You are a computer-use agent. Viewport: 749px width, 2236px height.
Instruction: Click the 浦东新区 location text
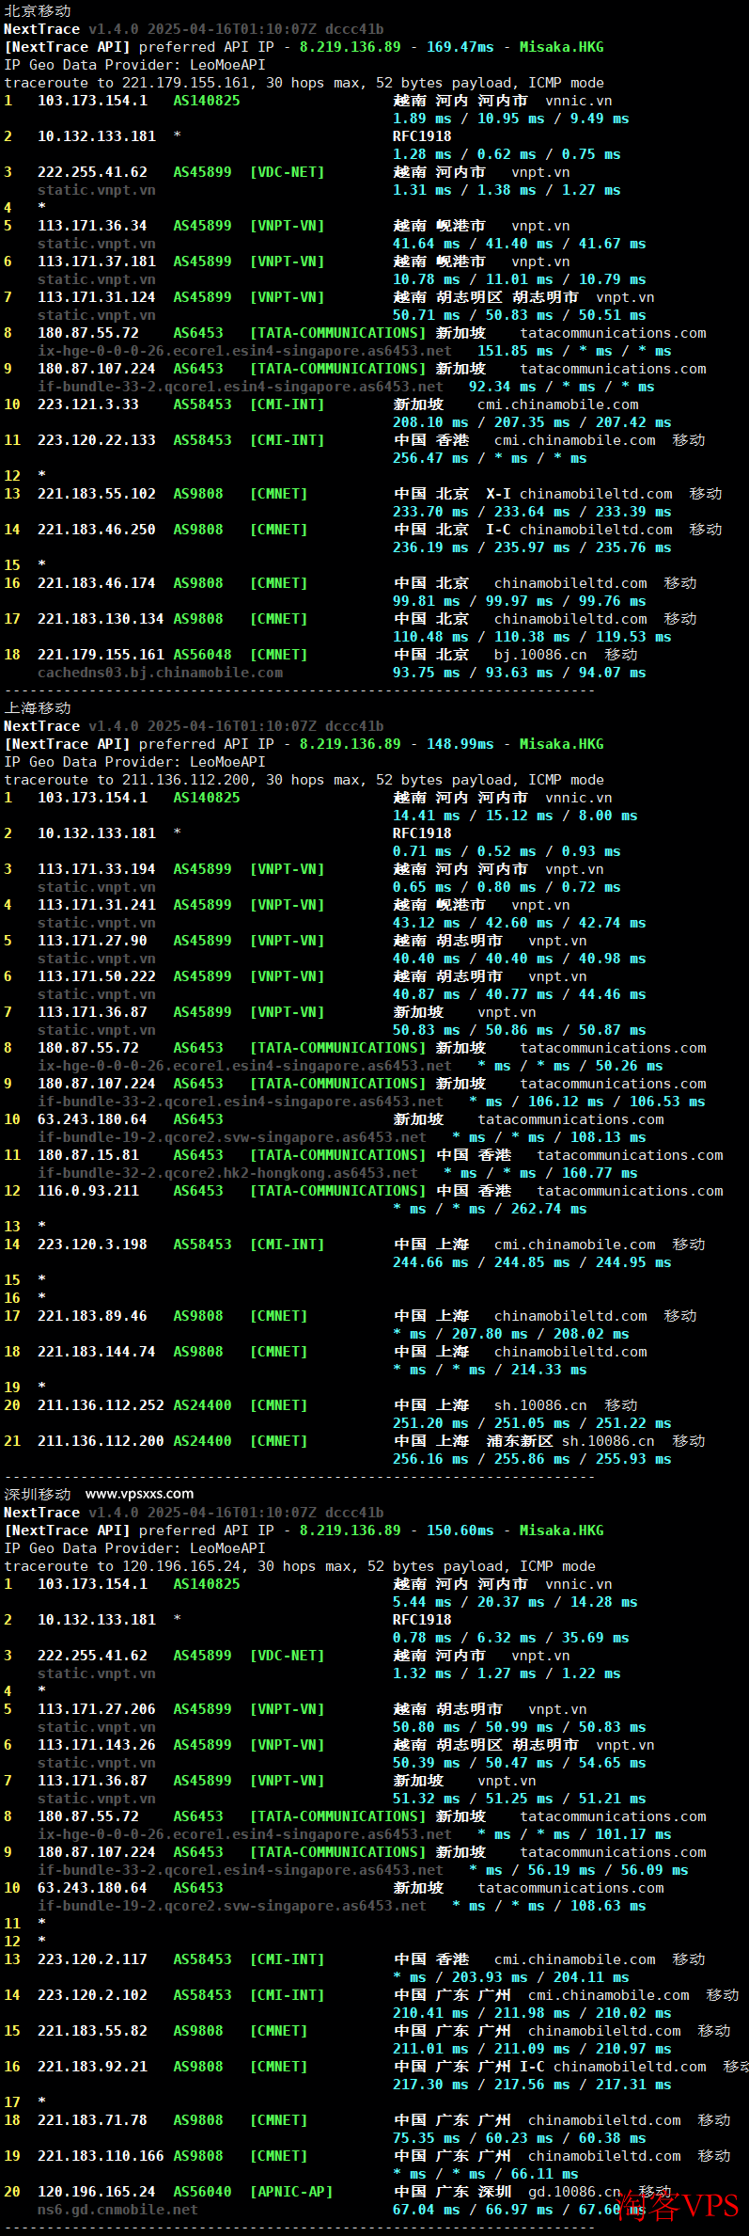(x=520, y=1441)
